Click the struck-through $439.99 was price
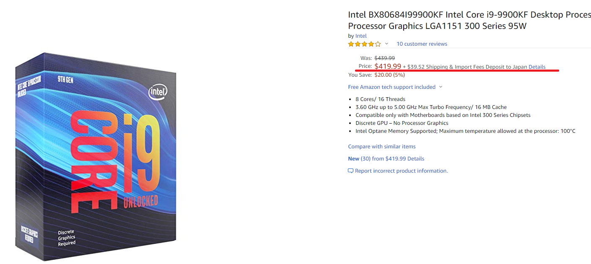The width and height of the screenshot is (591, 264). [384, 58]
